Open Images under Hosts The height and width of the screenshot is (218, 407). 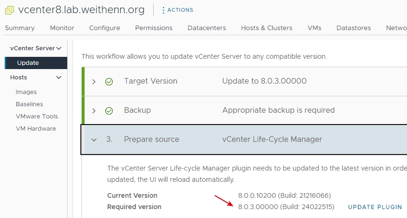(x=26, y=92)
